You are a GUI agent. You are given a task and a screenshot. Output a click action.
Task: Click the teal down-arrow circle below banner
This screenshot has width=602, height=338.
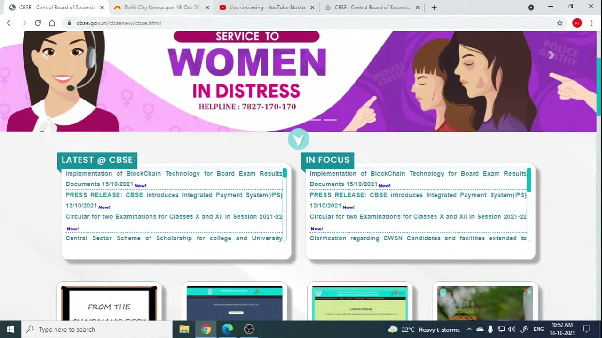[x=299, y=139]
